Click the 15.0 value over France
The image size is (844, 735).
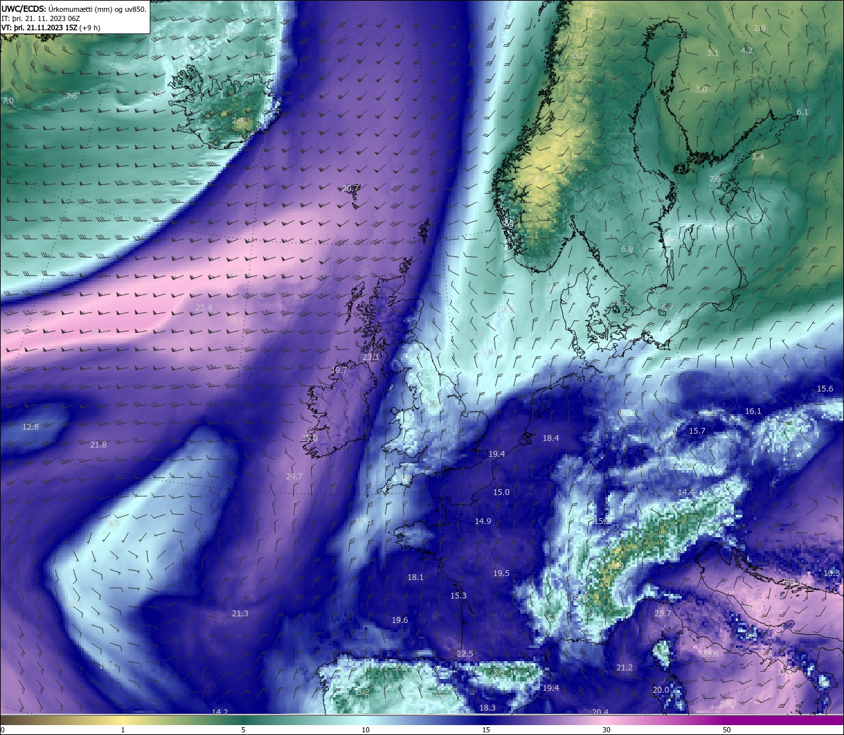pos(501,492)
